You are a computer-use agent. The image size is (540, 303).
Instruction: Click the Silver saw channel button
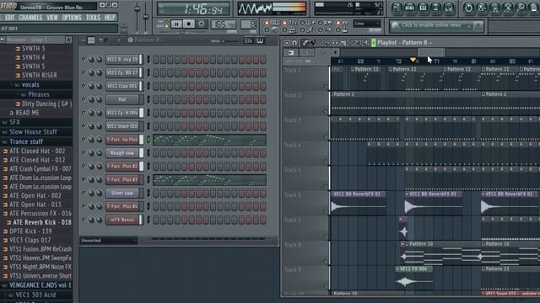122,193
